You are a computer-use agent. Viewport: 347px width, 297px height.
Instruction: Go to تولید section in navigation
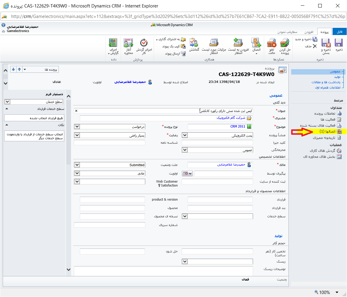[337, 77]
